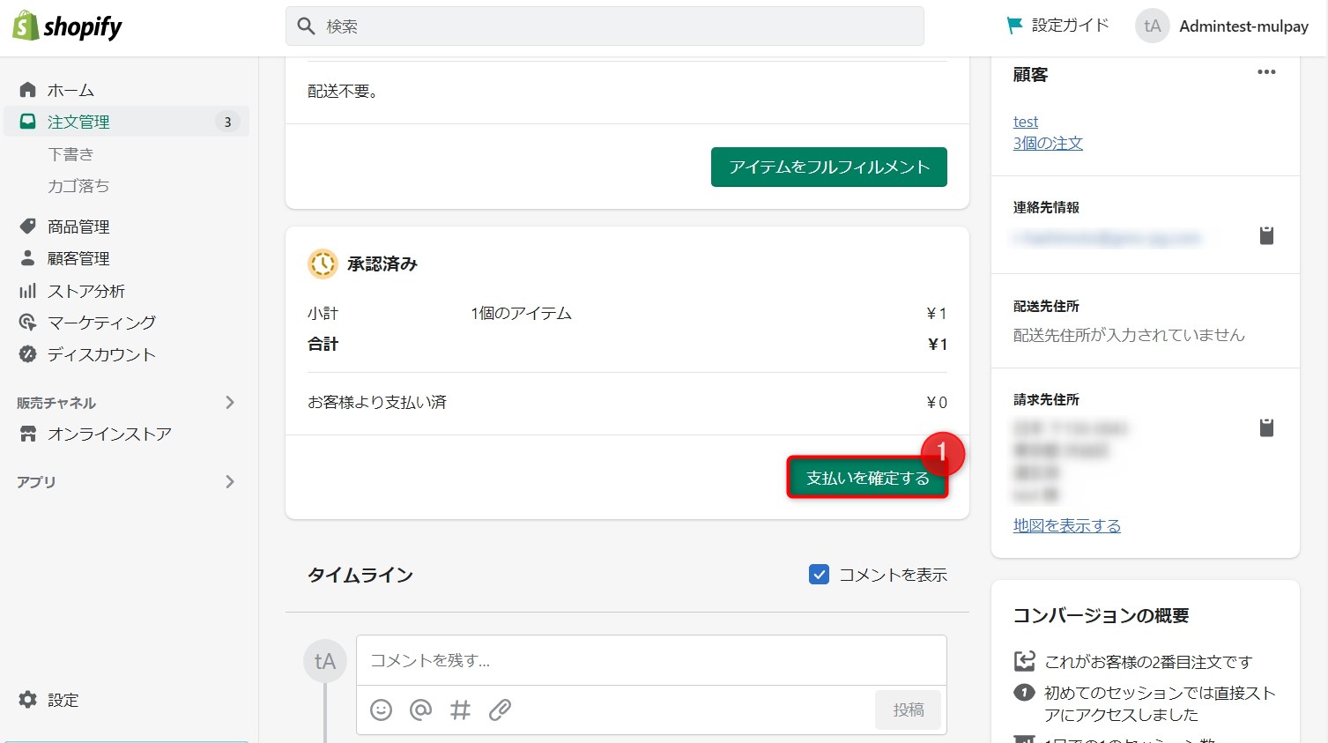Copy address with 請求先住所 clipboard icon
1328x743 pixels.
pos(1266,427)
